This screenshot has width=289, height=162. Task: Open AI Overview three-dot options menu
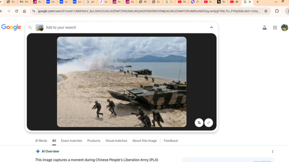tap(273, 152)
